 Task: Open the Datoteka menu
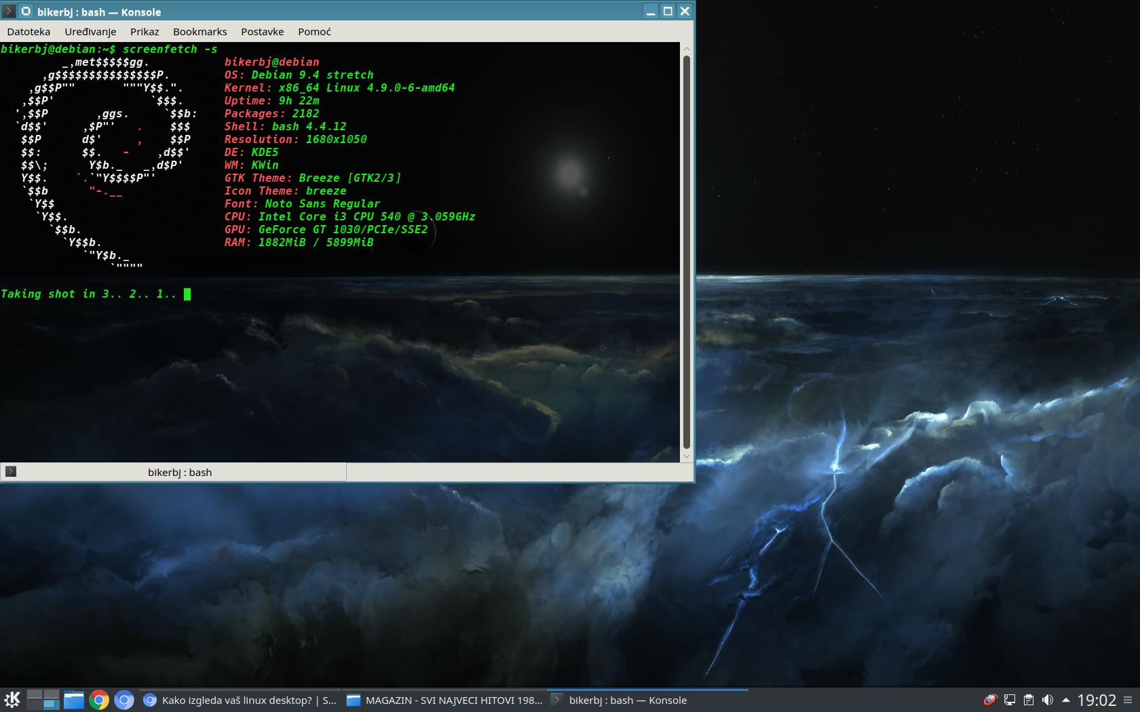pyautogui.click(x=28, y=31)
